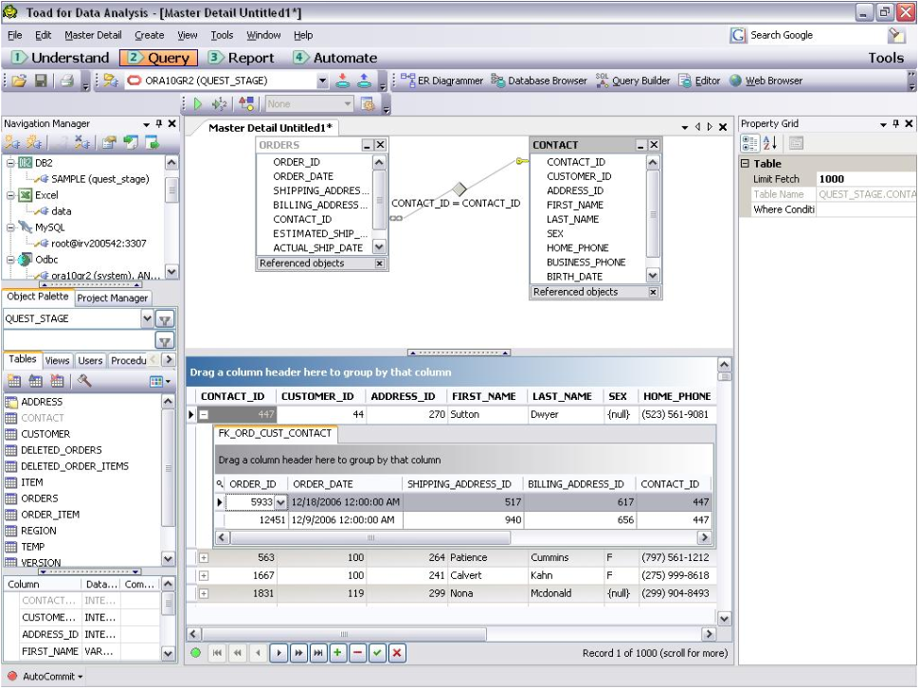Open the ER Diagrammer tool
Screen dimensions: 919x688
[x=442, y=81]
